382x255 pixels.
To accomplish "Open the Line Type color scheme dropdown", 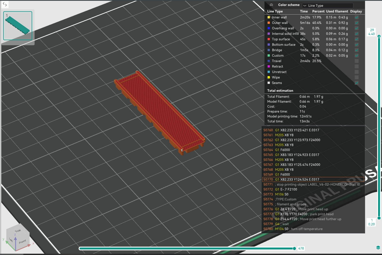I will pyautogui.click(x=328, y=5).
